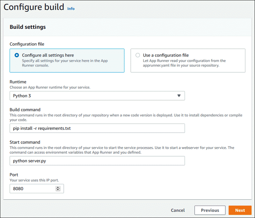Click the 'Port' field label
255x218 pixels.
(x=14, y=175)
